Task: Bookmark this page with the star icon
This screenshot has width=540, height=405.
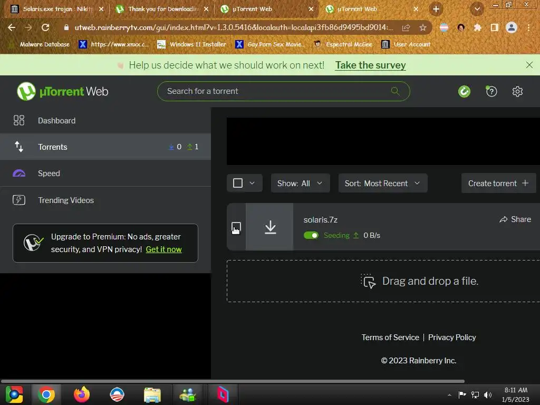Action: pyautogui.click(x=423, y=27)
